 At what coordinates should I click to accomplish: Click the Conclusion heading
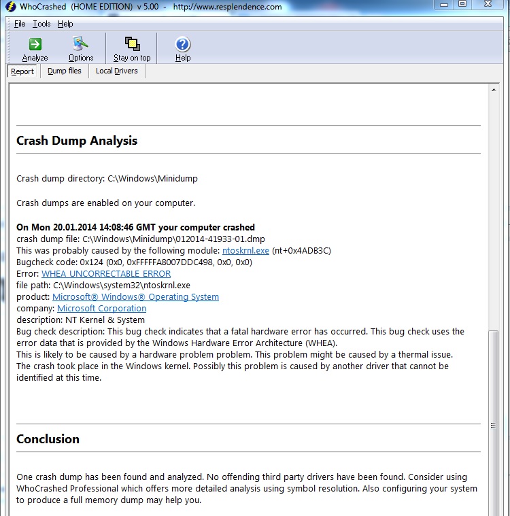click(x=48, y=439)
